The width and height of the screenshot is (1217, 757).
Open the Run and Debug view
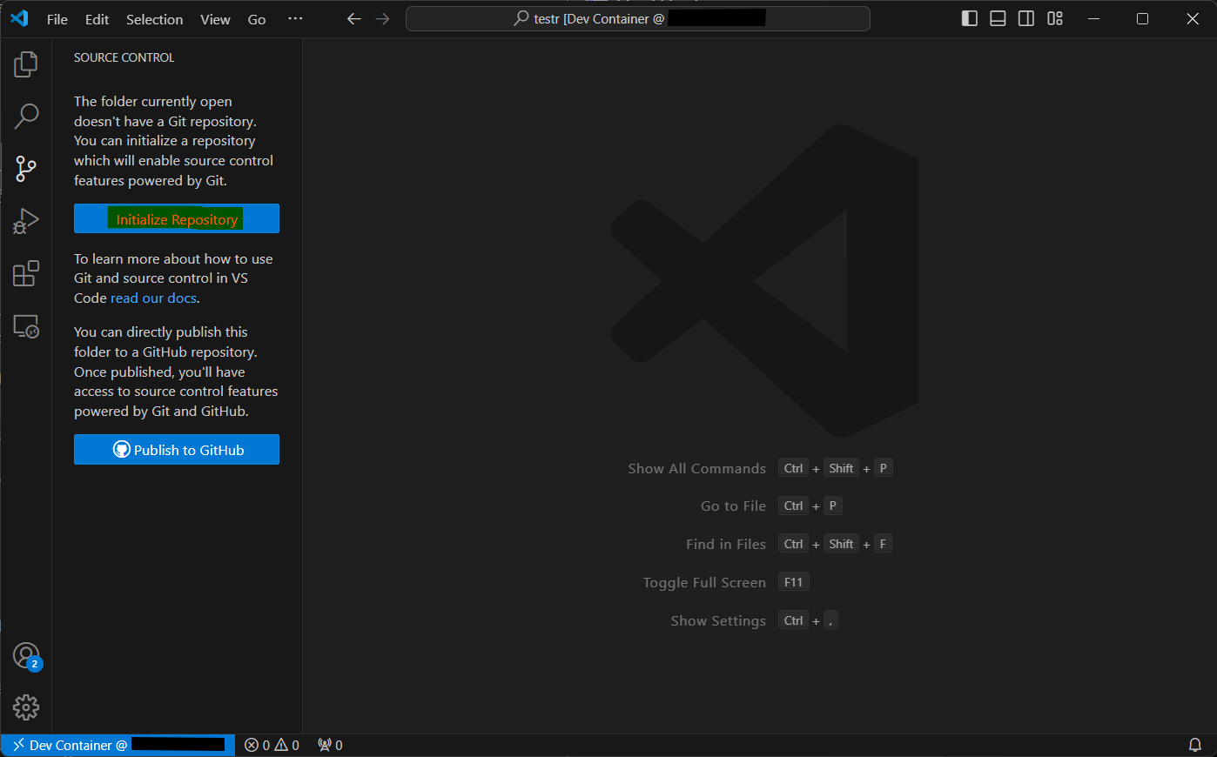click(x=26, y=221)
